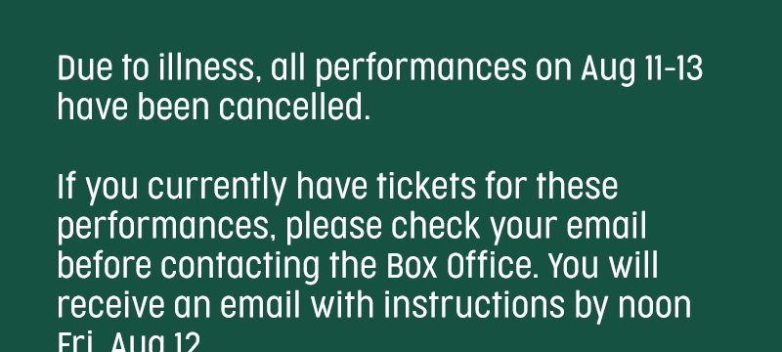
Task: Click the phrase "have been" in second line
Action: pyautogui.click(x=133, y=108)
